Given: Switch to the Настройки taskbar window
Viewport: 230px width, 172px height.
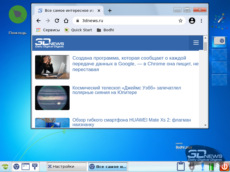Looking at the screenshot, I should click(x=66, y=166).
